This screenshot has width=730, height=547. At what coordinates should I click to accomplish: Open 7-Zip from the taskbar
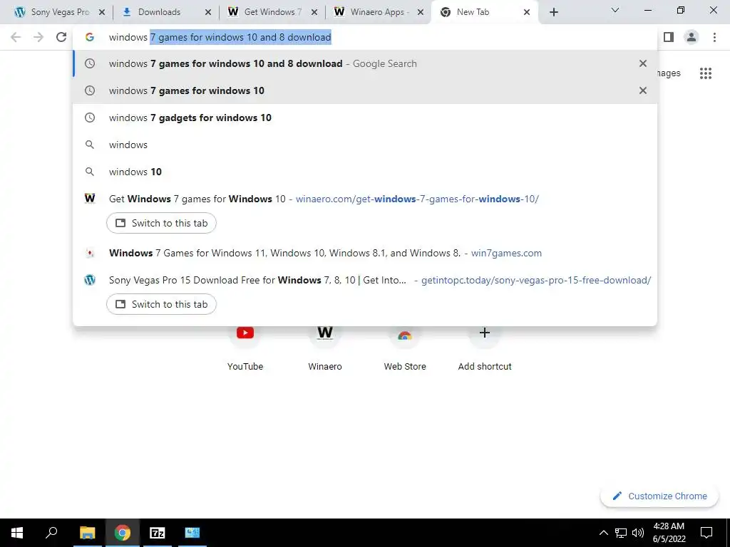tap(158, 533)
